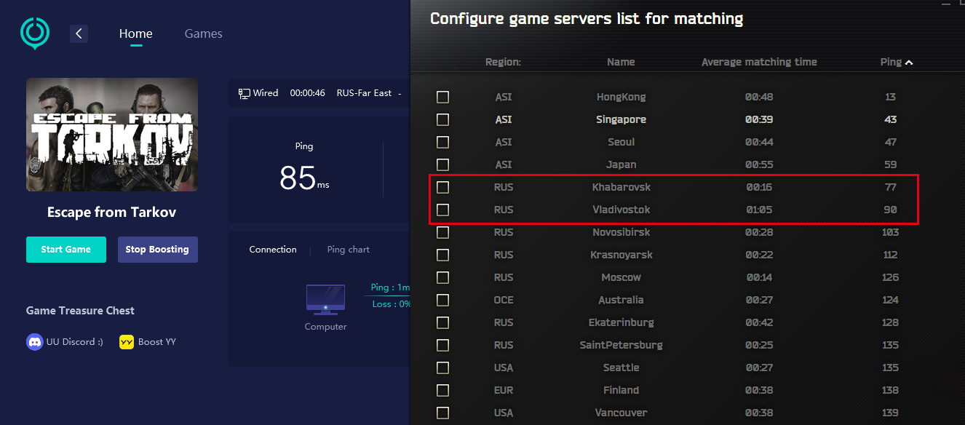The width and height of the screenshot is (965, 425).
Task: Click the Finland server name
Action: 621,390
